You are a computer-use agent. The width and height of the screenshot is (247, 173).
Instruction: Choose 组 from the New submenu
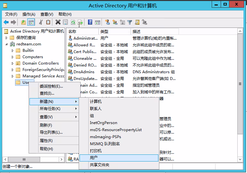(x=92, y=116)
